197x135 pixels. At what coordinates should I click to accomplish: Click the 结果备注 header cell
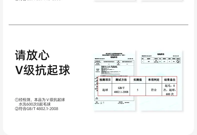[x=170, y=80]
